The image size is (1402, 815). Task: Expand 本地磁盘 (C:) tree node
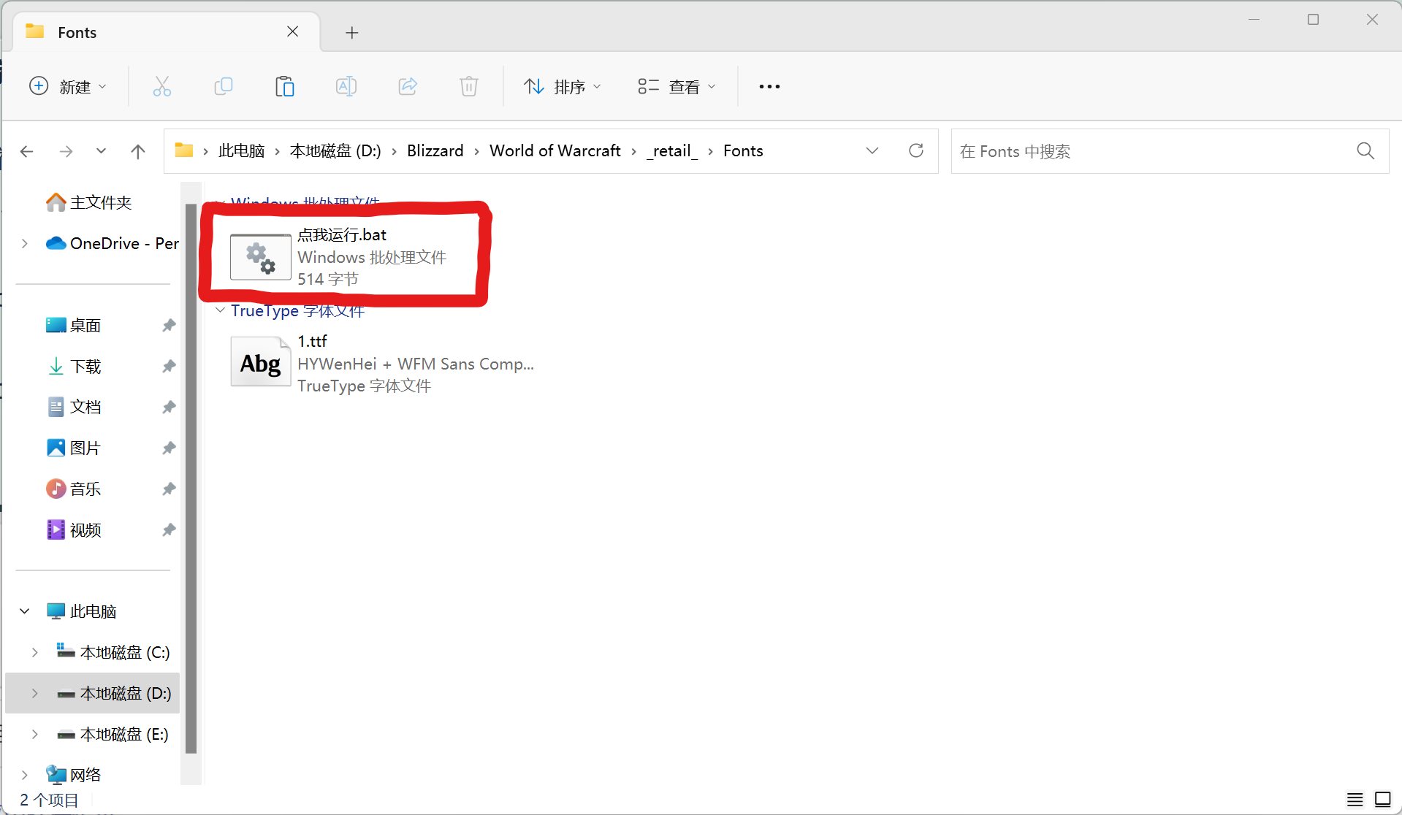pyautogui.click(x=34, y=652)
